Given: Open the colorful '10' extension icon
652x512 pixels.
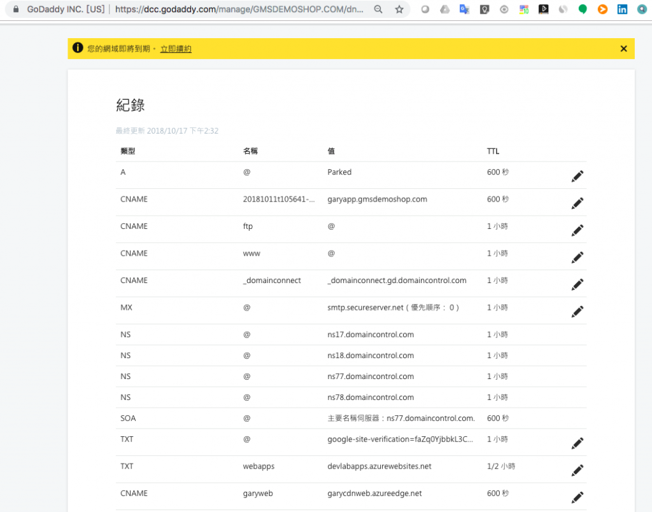Looking at the screenshot, I should pos(524,9).
